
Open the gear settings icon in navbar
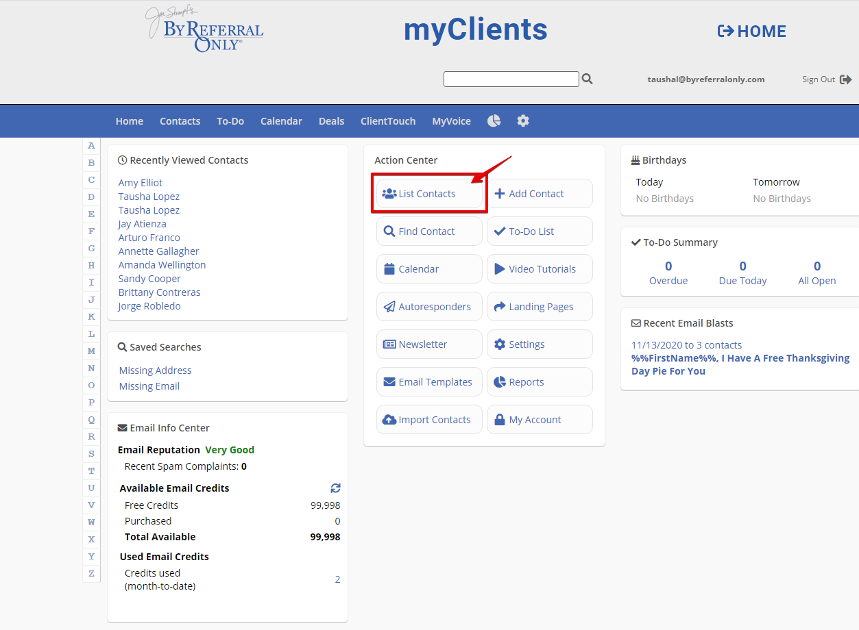[x=523, y=121]
